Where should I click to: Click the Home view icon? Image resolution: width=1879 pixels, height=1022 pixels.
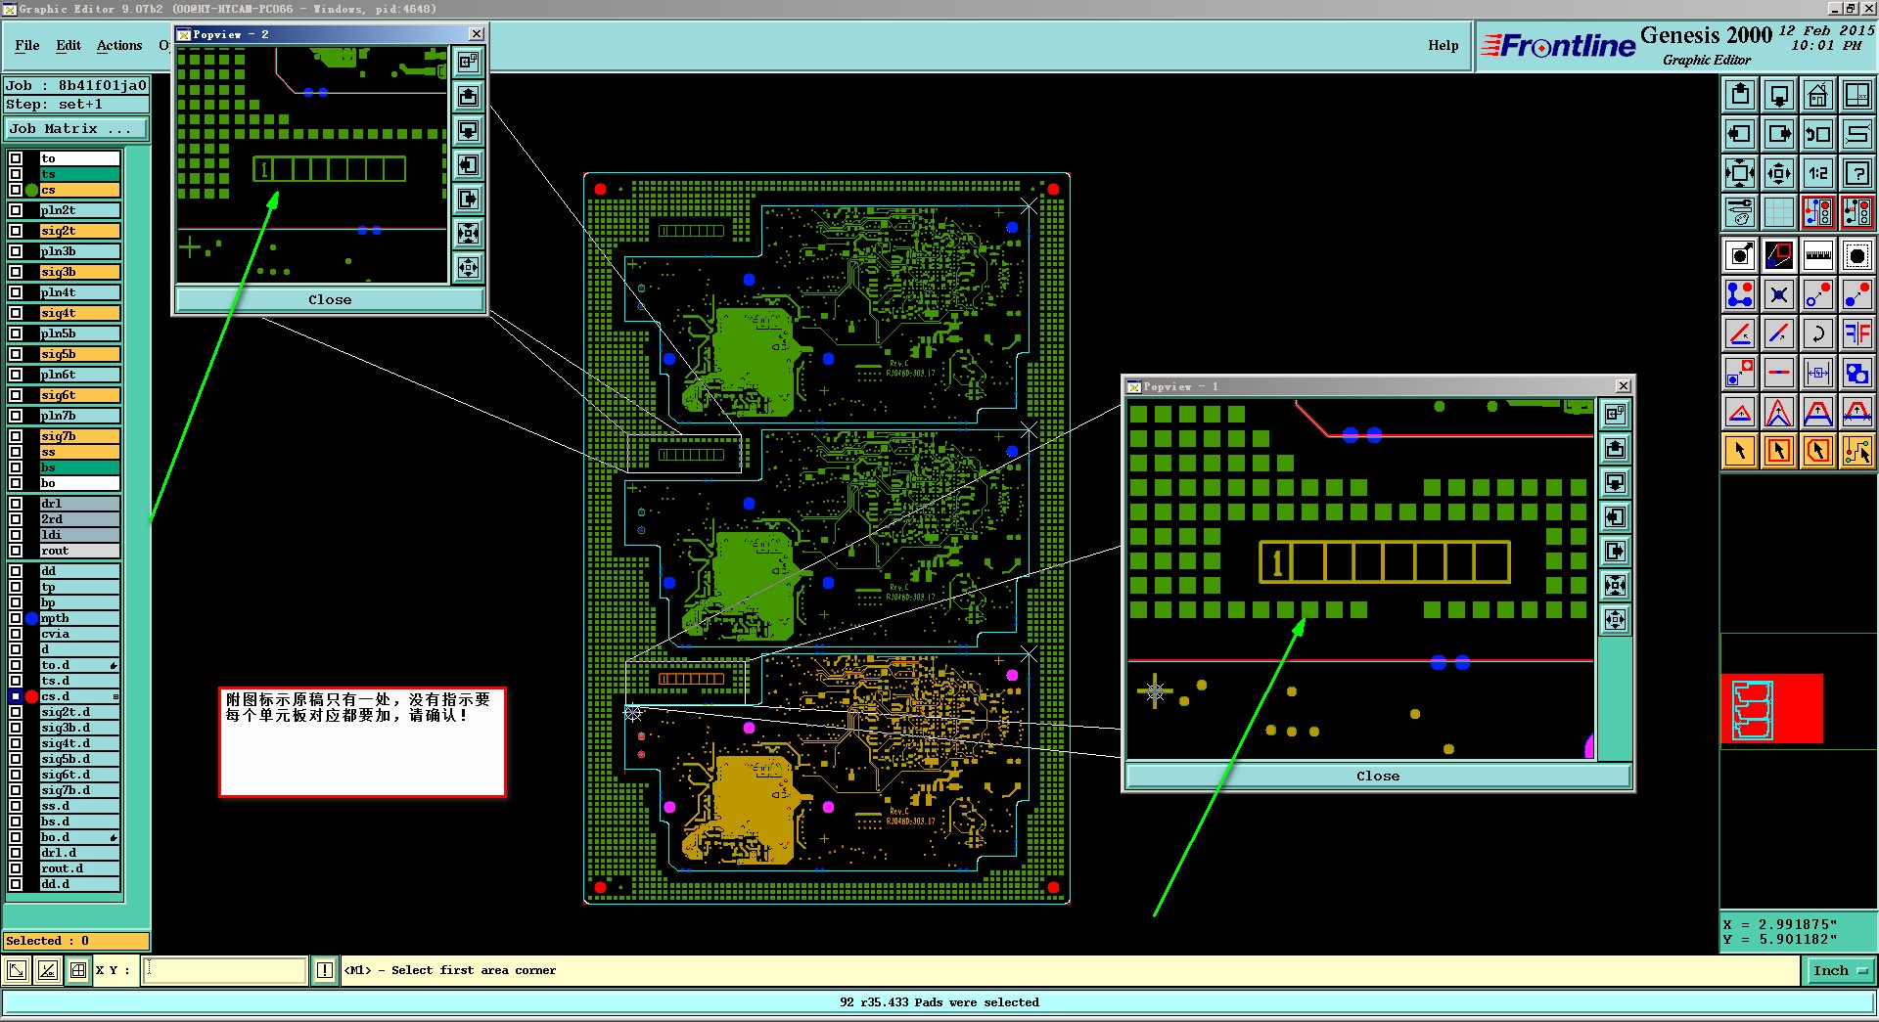[x=1818, y=95]
